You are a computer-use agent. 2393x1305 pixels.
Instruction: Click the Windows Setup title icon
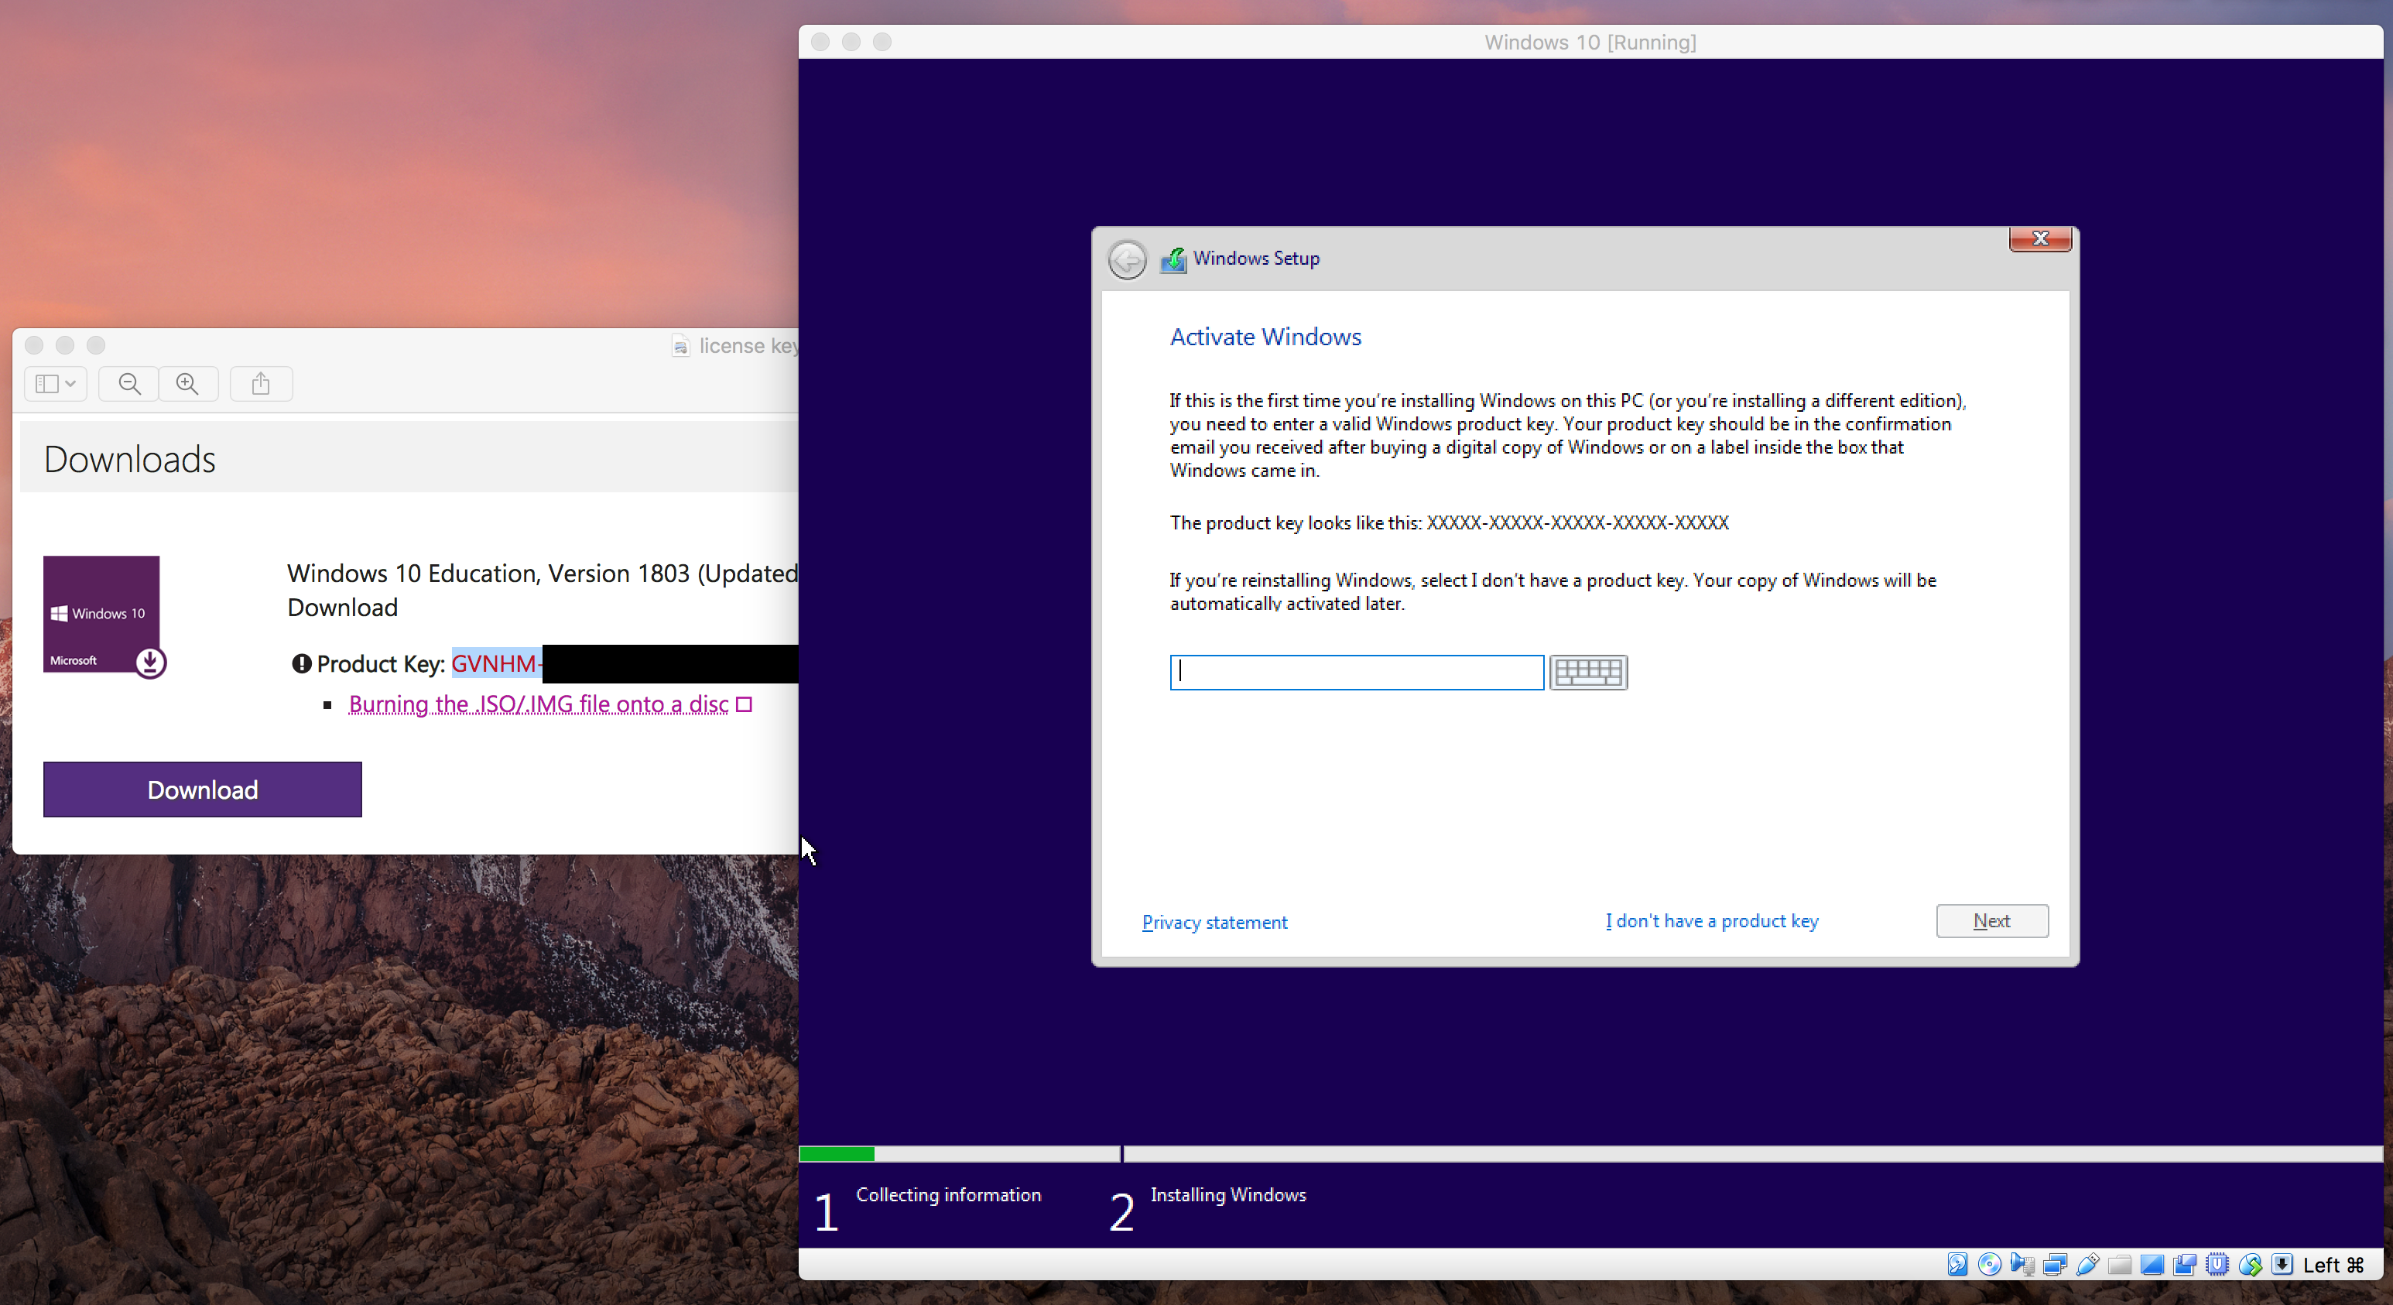[1173, 259]
